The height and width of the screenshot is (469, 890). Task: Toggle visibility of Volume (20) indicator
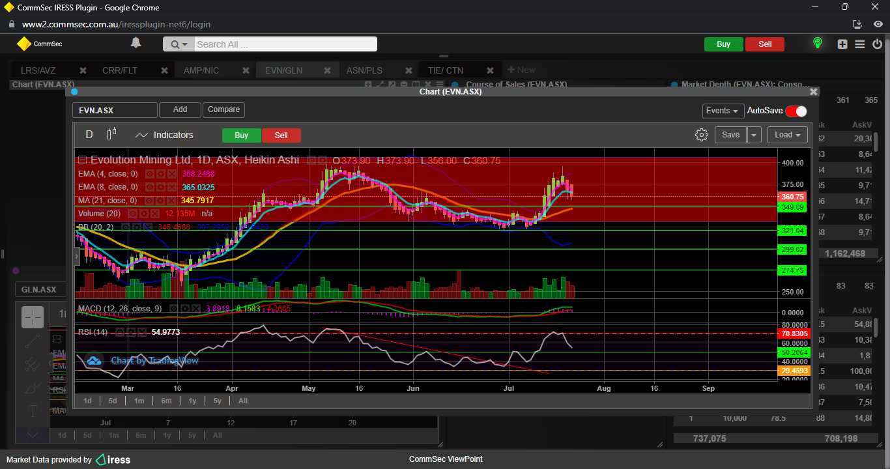[x=132, y=214]
